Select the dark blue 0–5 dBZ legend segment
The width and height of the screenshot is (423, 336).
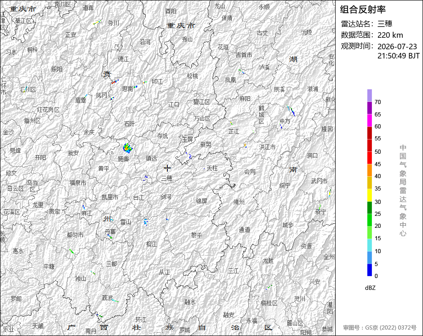click(x=370, y=270)
